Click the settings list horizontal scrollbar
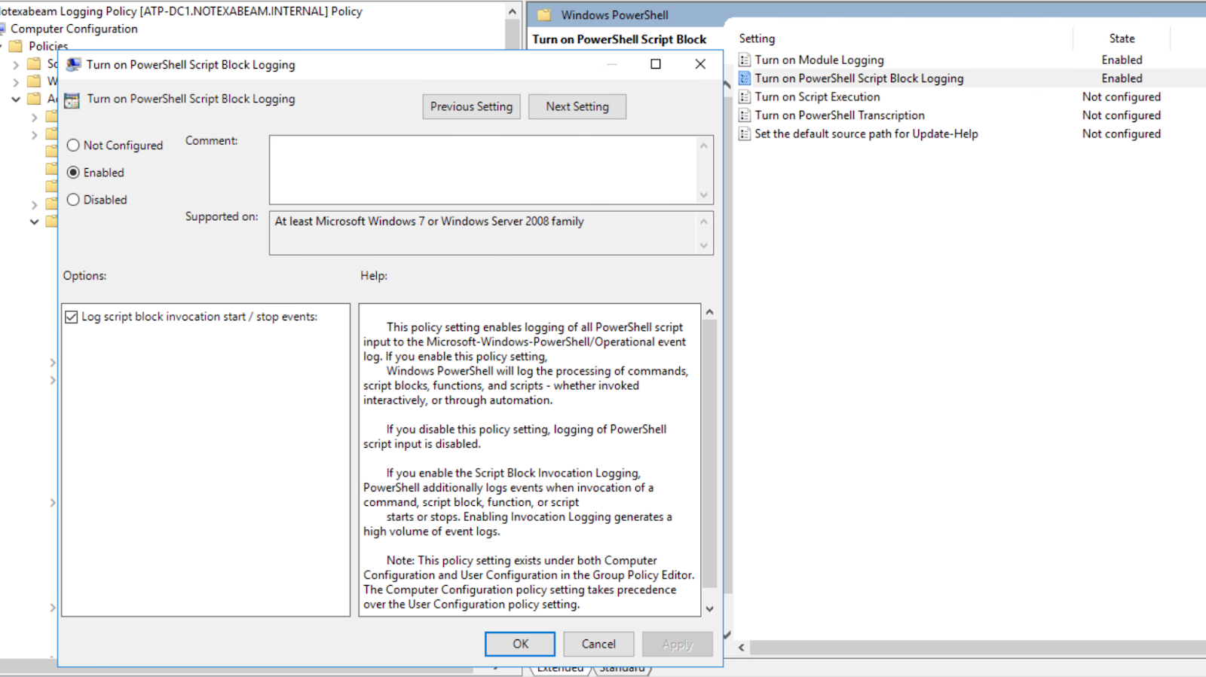Viewport: 1206px width, 677px height. [978, 648]
